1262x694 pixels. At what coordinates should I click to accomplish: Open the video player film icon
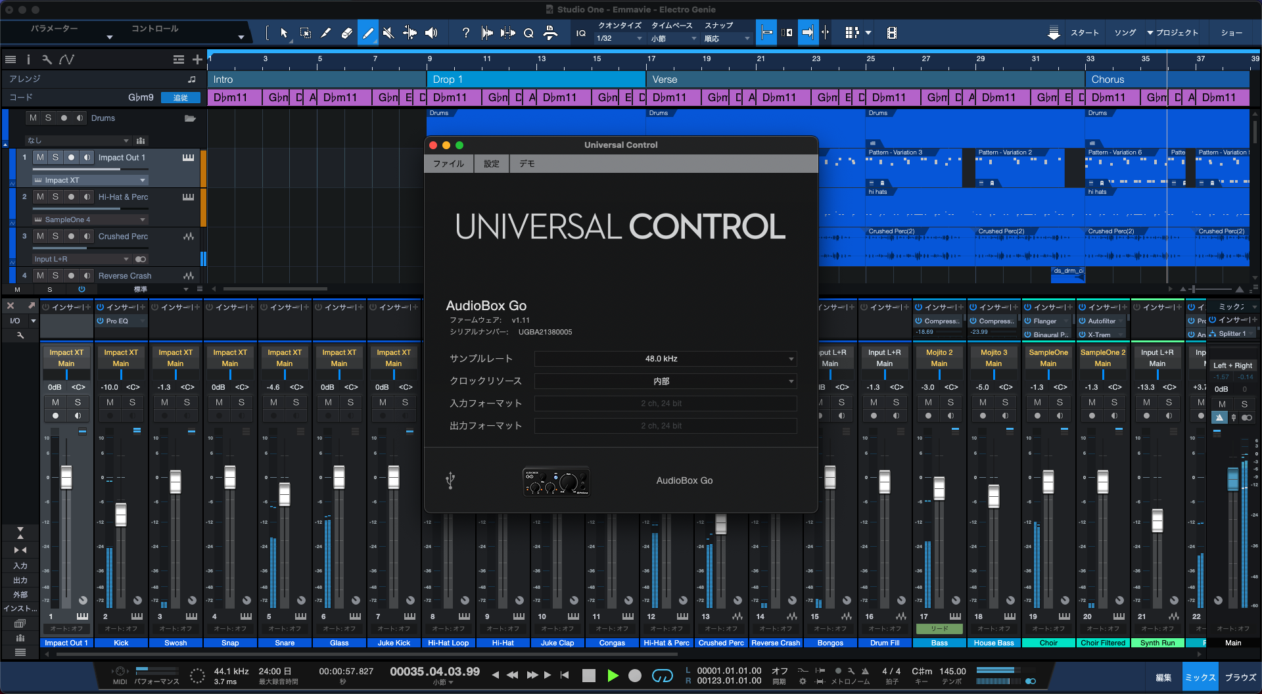[892, 33]
